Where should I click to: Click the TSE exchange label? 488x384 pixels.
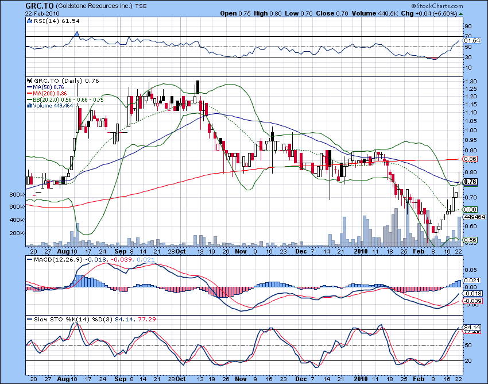click(141, 6)
